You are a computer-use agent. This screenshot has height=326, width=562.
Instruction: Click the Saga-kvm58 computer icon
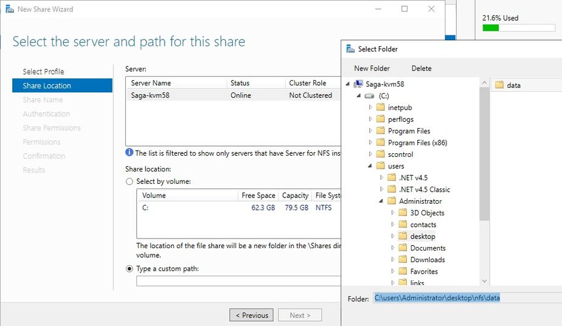358,84
